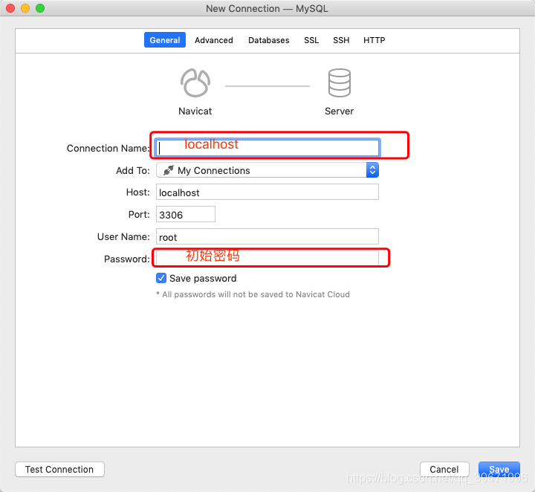Click the Save password label text

click(x=203, y=279)
